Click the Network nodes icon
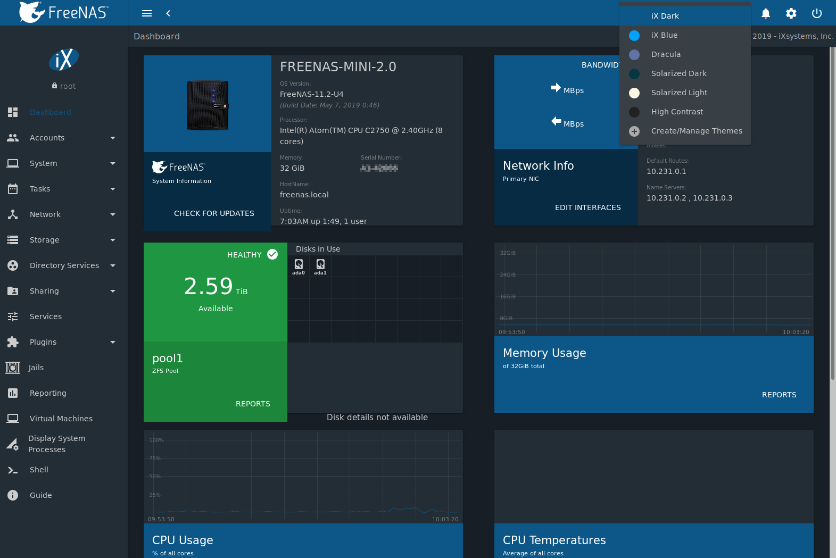The image size is (836, 558). coord(13,214)
